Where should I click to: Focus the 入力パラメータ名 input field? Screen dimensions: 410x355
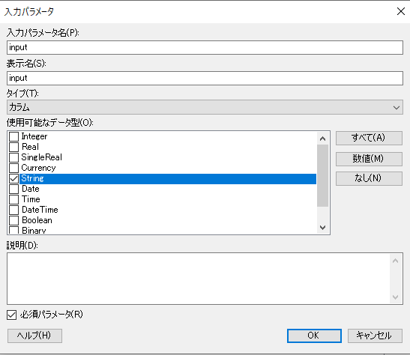click(205, 47)
